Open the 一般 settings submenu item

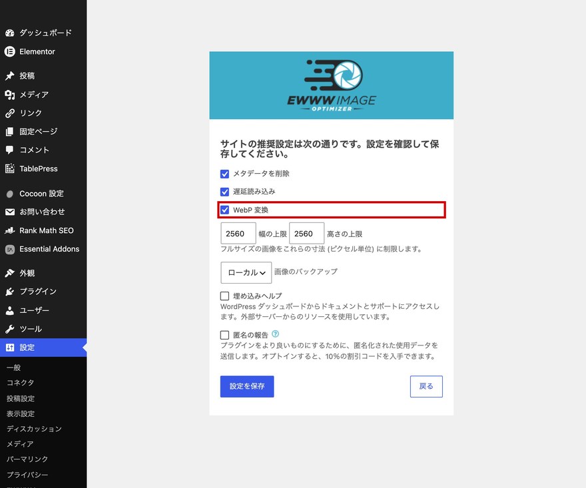click(14, 367)
